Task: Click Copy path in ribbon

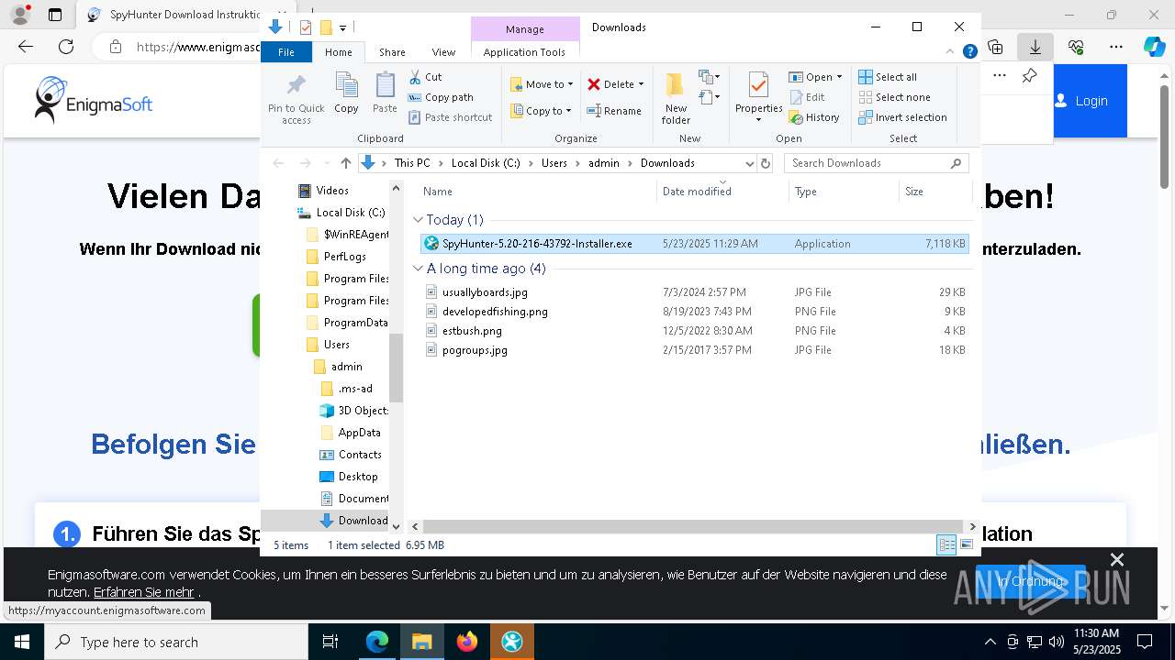Action: pos(441,97)
